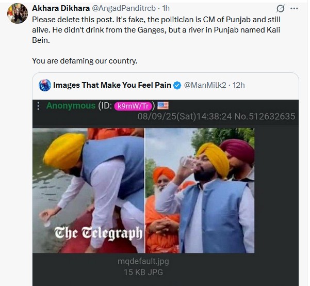310x286 pixels.
Task: Click the quoted account's profile avatar
Action: click(x=45, y=85)
